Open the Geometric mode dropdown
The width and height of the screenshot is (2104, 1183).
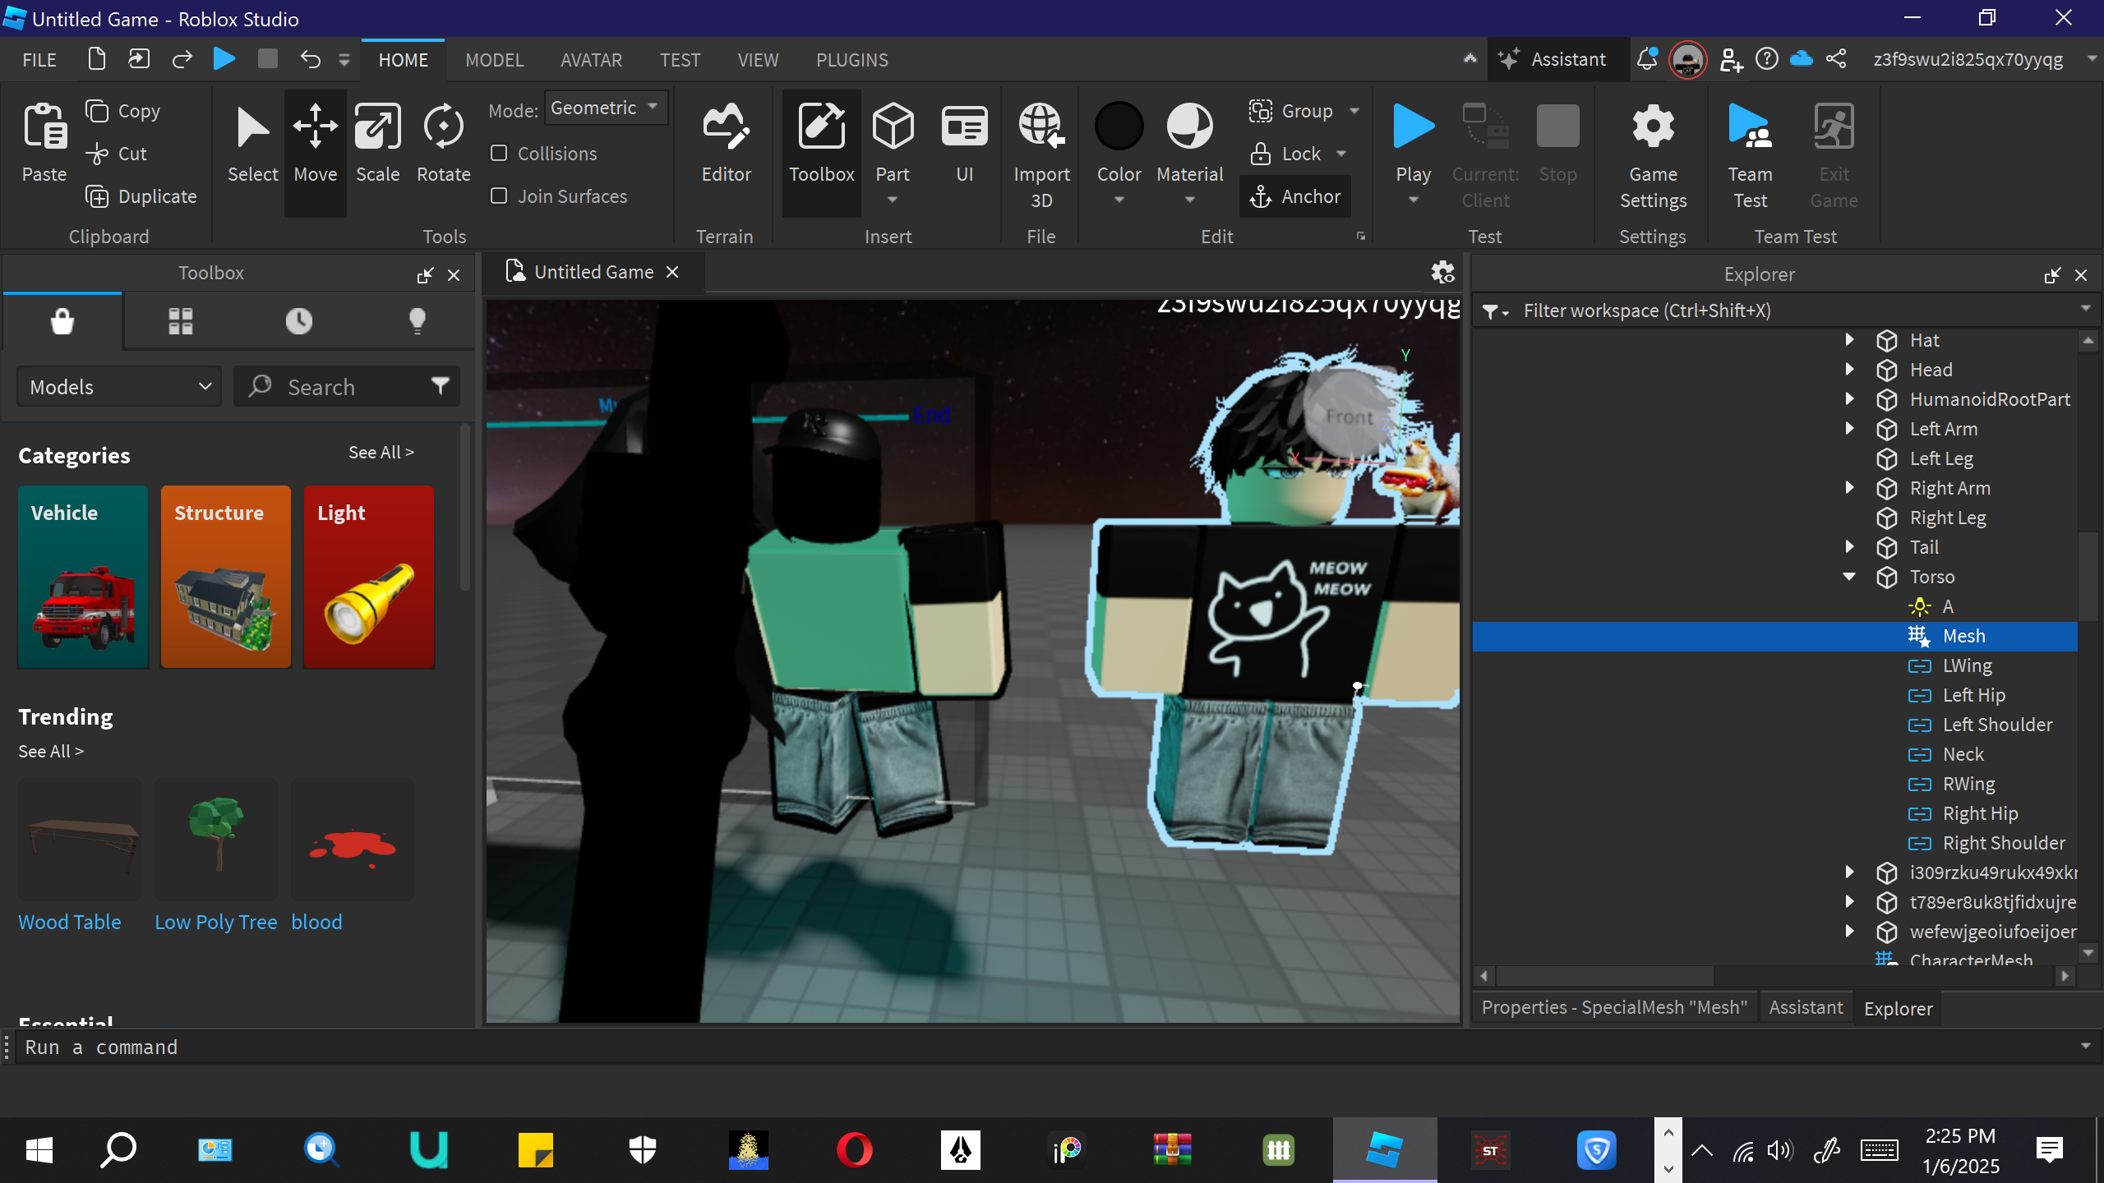tap(606, 108)
